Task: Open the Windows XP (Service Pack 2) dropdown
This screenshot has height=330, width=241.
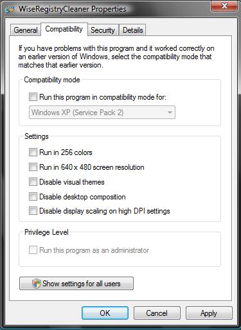Action: pos(102,113)
